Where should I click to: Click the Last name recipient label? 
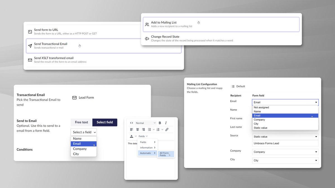(x=236, y=127)
